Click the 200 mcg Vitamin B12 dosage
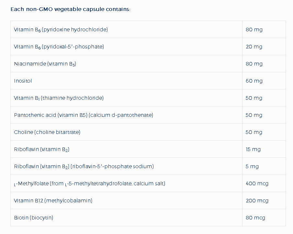 [x=257, y=201]
